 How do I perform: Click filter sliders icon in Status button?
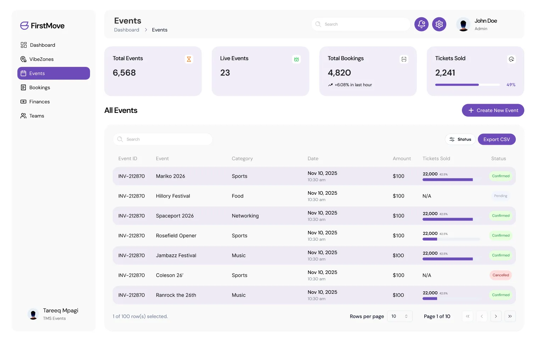pyautogui.click(x=452, y=139)
